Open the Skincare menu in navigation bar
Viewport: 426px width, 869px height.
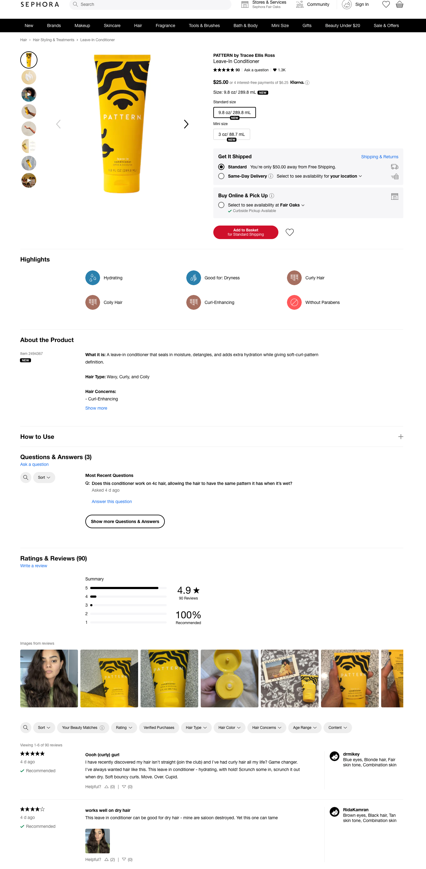click(x=112, y=26)
